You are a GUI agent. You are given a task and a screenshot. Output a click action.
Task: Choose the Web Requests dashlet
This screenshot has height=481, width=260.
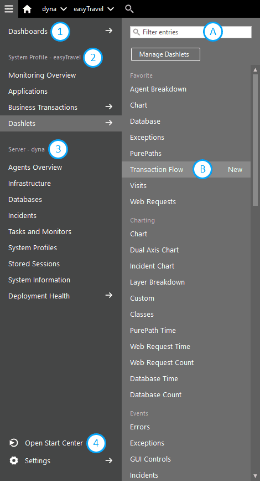point(153,202)
